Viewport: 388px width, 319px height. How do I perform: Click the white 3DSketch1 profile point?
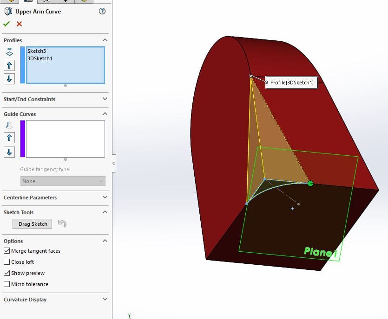[x=250, y=76]
